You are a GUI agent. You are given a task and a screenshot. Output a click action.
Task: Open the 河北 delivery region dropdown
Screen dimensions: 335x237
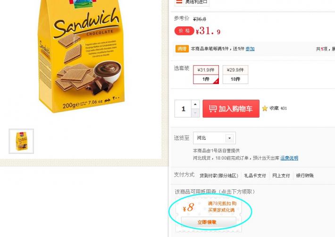tap(214, 138)
